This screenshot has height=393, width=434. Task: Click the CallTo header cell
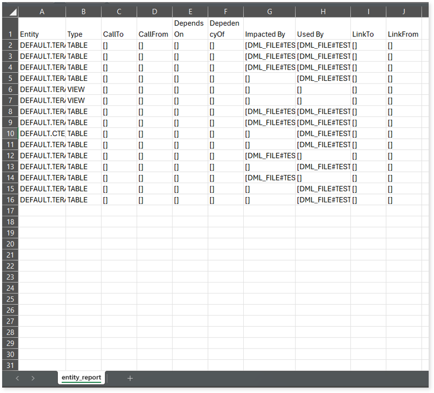pyautogui.click(x=119, y=29)
